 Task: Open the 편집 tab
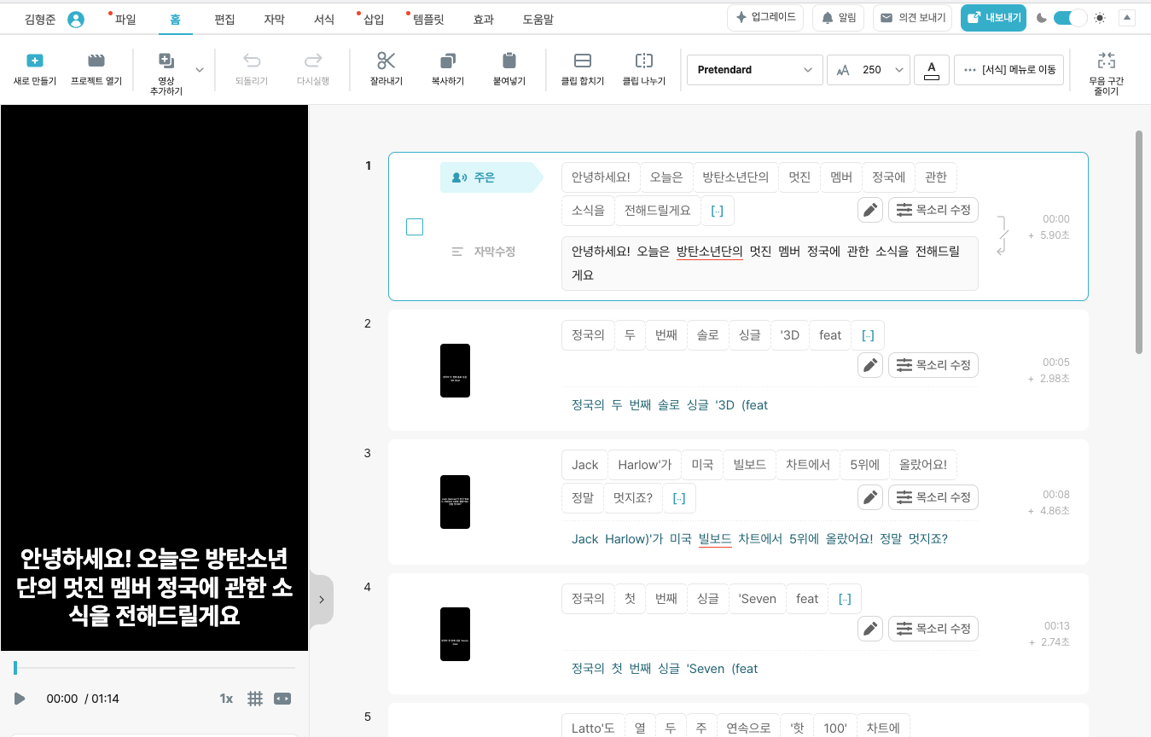tap(224, 19)
